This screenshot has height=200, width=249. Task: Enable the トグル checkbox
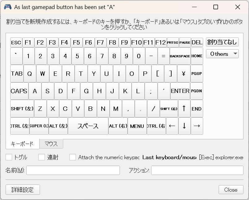(x=9, y=157)
